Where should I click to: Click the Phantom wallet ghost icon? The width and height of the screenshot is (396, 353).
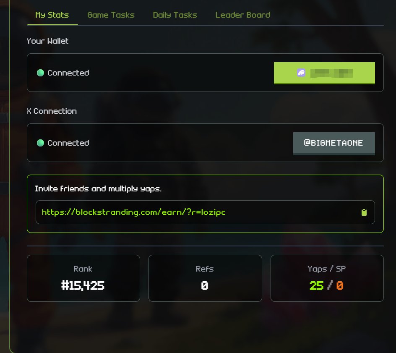point(301,73)
